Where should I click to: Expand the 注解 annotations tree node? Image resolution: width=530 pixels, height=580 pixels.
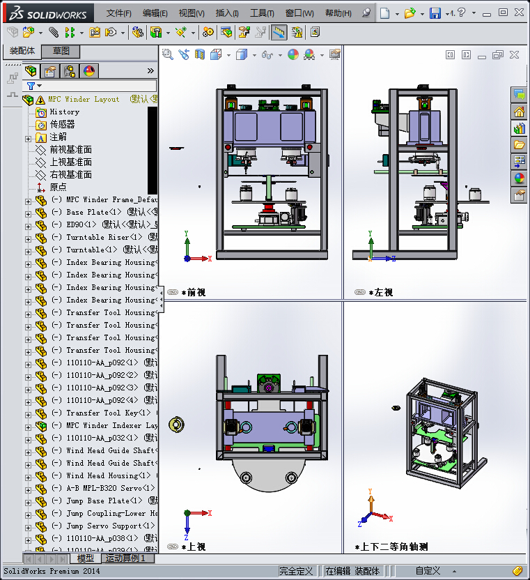28,139
